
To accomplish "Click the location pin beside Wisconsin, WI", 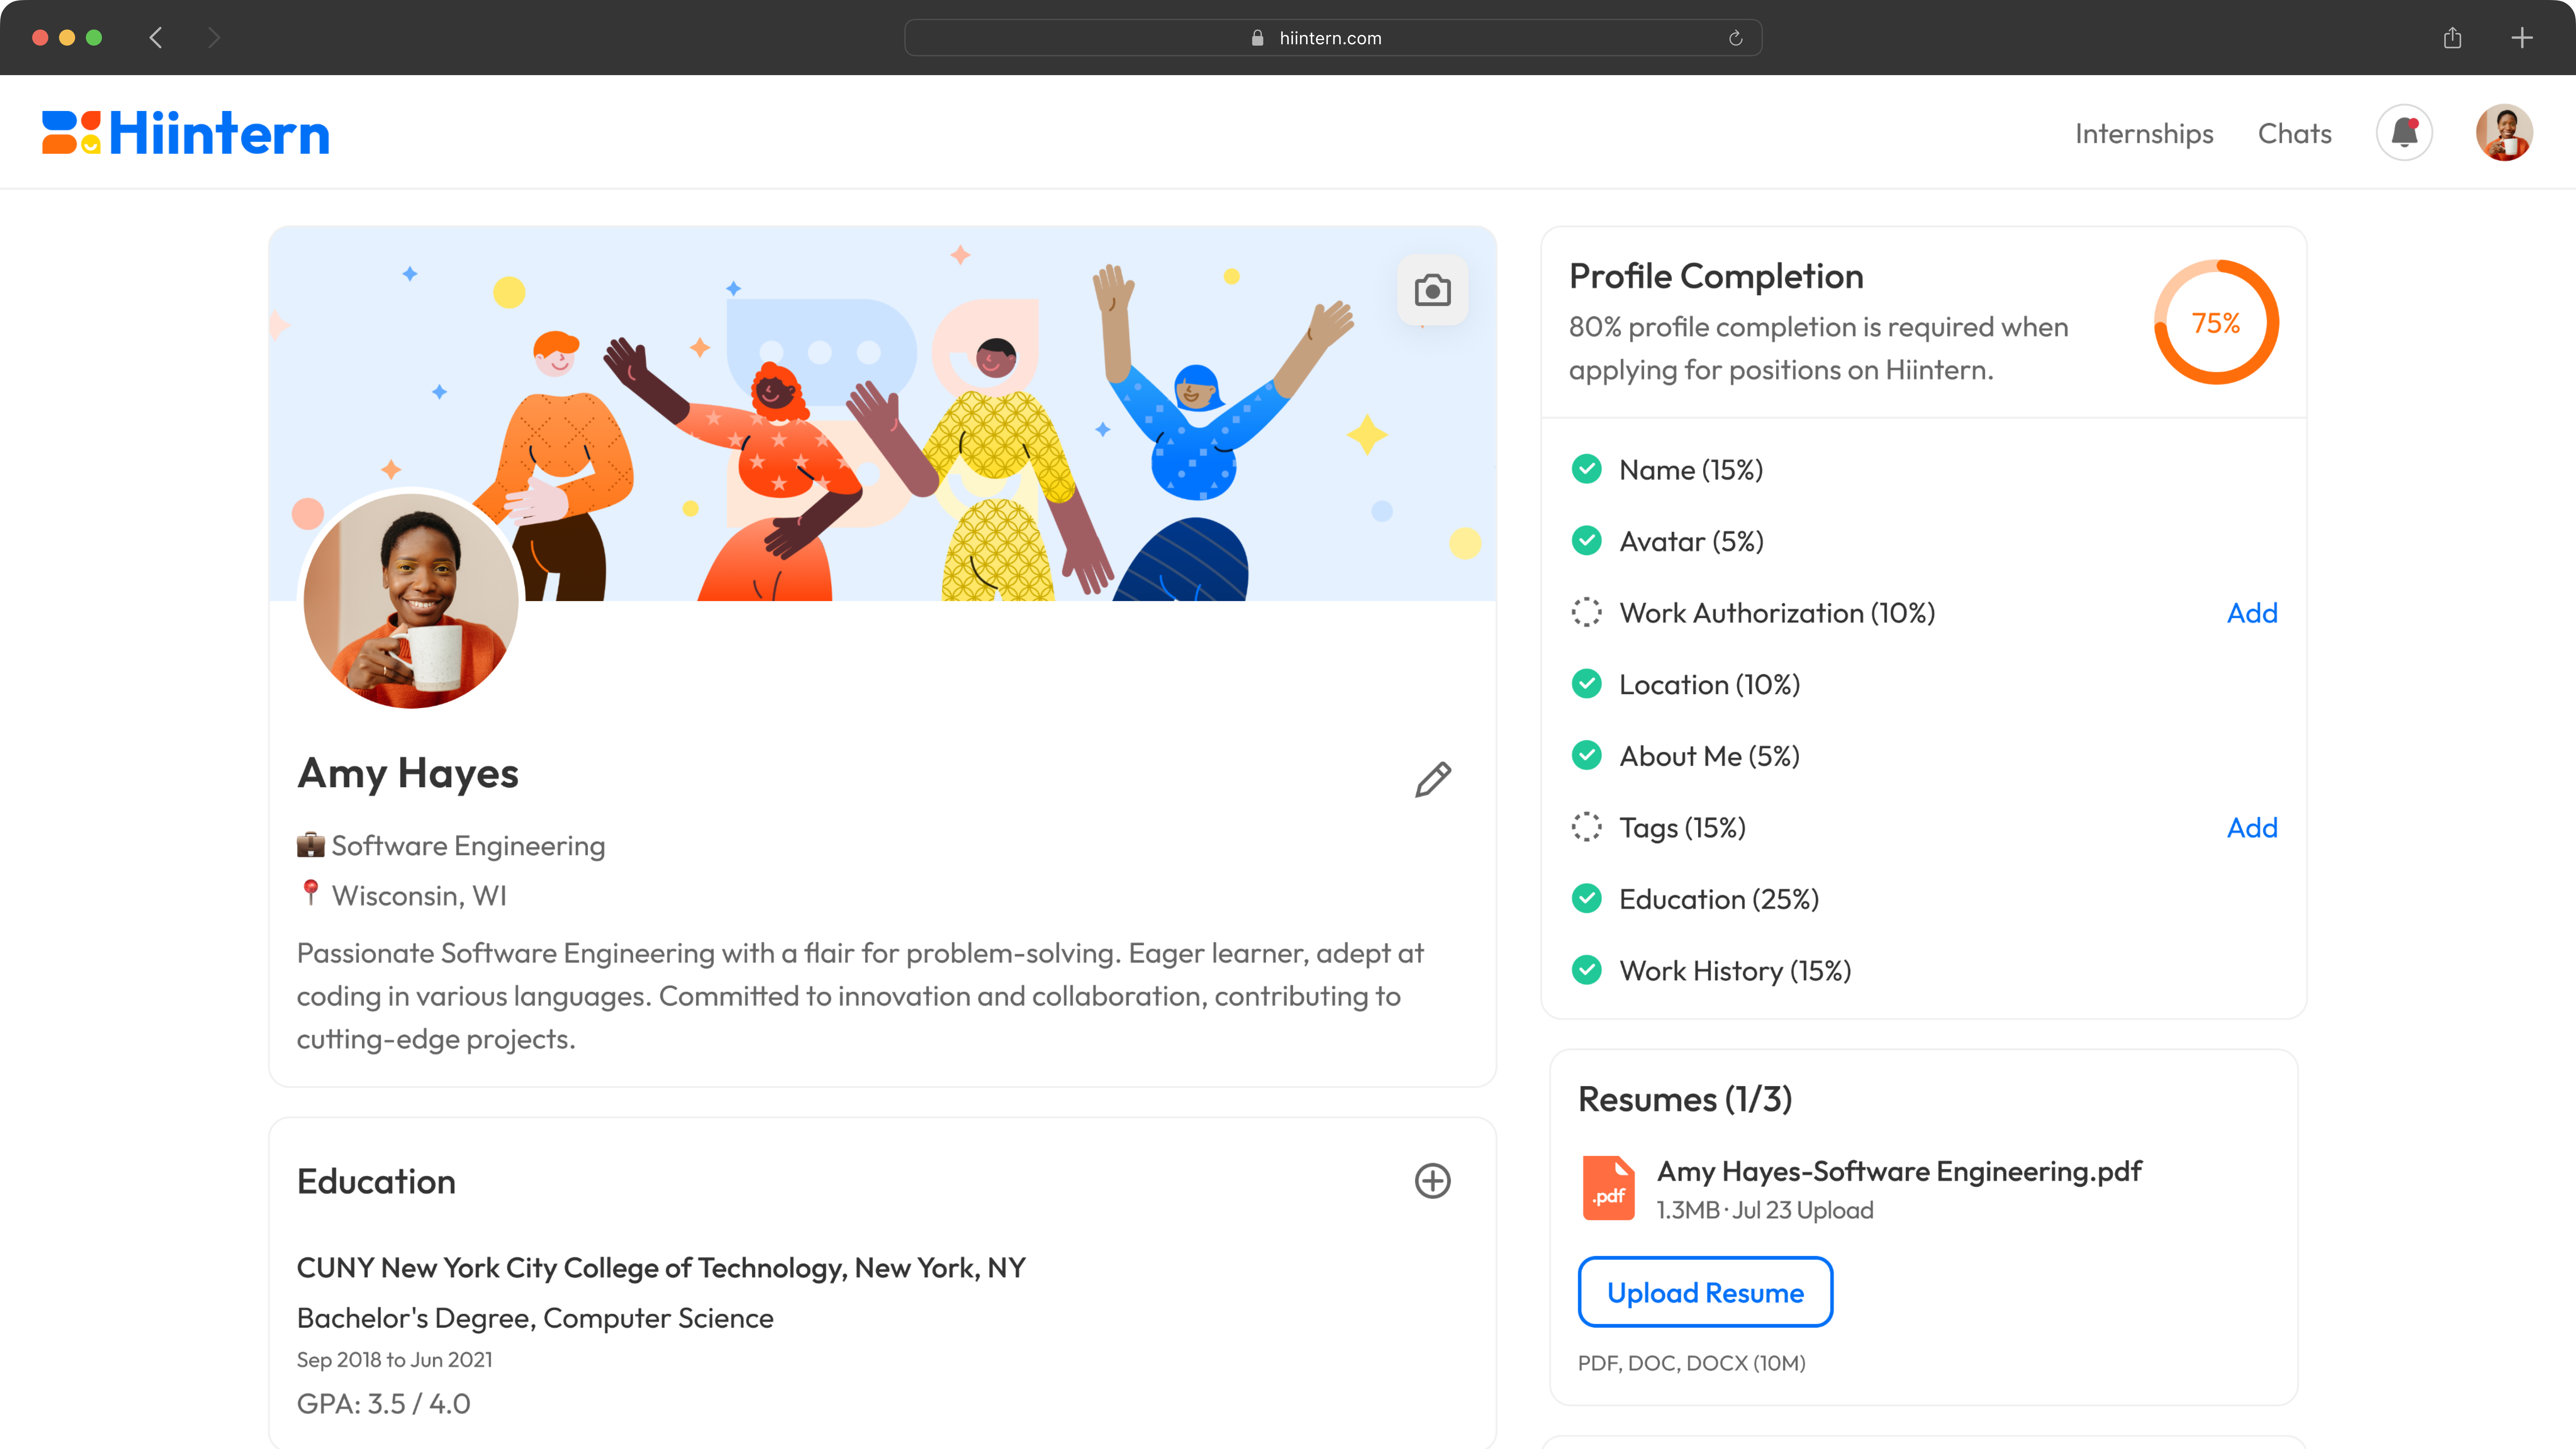I will 311,893.
